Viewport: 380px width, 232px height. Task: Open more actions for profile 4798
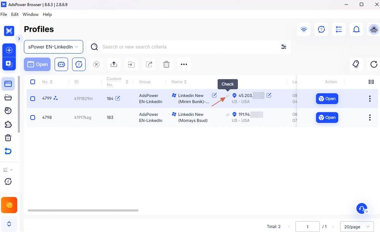(370, 117)
